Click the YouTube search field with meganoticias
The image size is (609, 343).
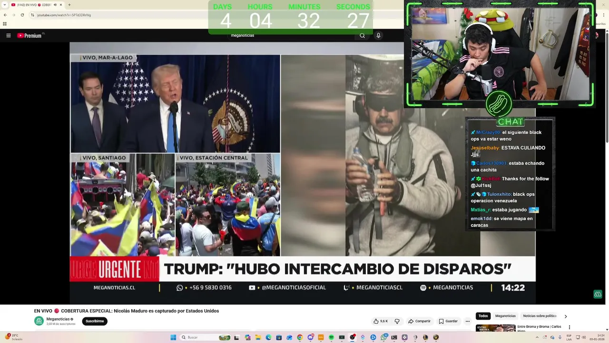pyautogui.click(x=290, y=35)
